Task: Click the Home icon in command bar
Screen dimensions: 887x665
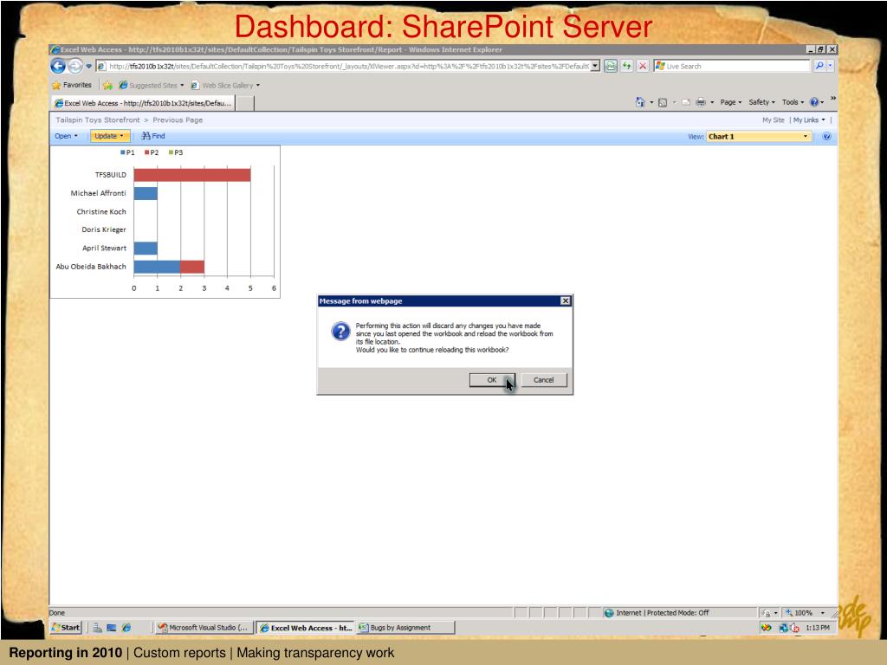Action: point(640,102)
